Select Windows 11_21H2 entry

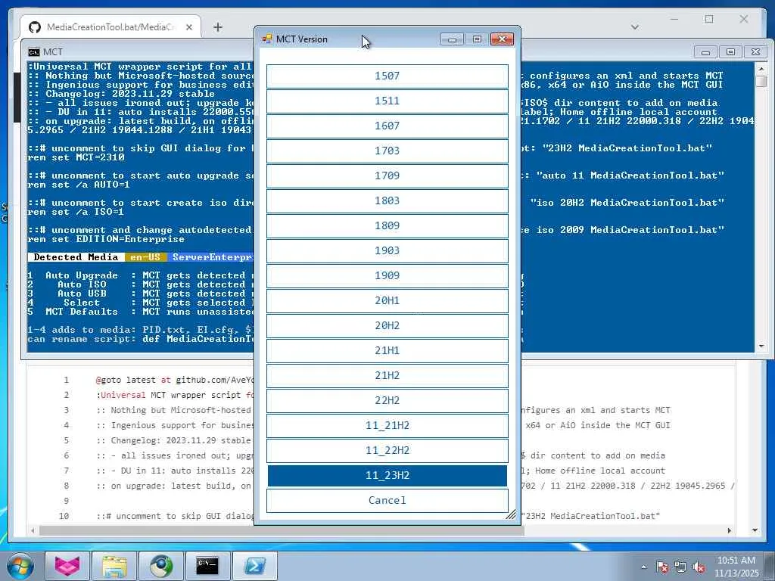tap(387, 425)
